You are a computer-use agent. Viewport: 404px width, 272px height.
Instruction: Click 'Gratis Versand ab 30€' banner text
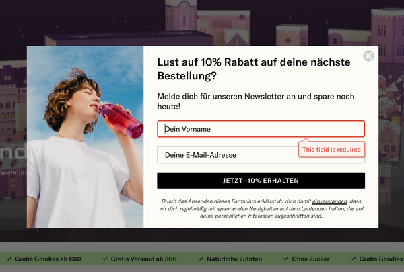(144, 259)
